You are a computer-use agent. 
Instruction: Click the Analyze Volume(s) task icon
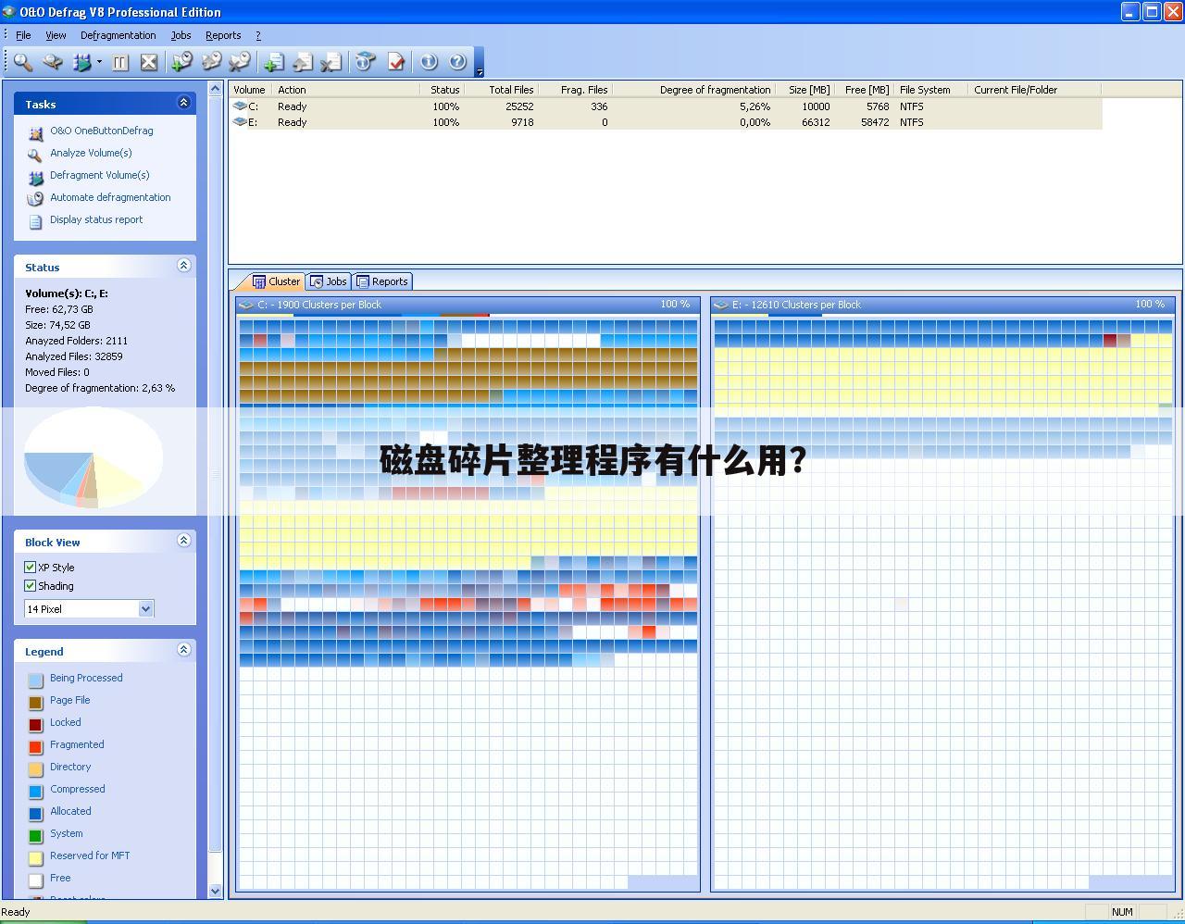pos(35,155)
